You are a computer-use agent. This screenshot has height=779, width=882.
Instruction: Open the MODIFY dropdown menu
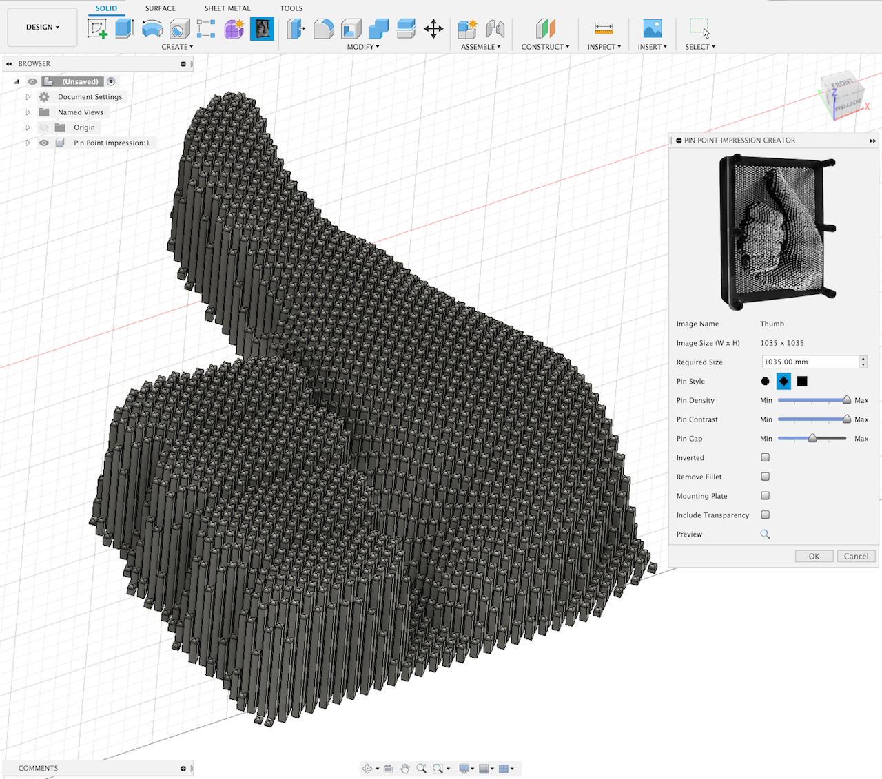(x=363, y=47)
